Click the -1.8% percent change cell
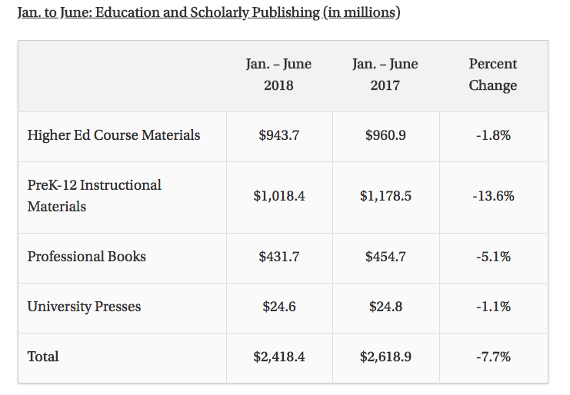 coord(493,136)
